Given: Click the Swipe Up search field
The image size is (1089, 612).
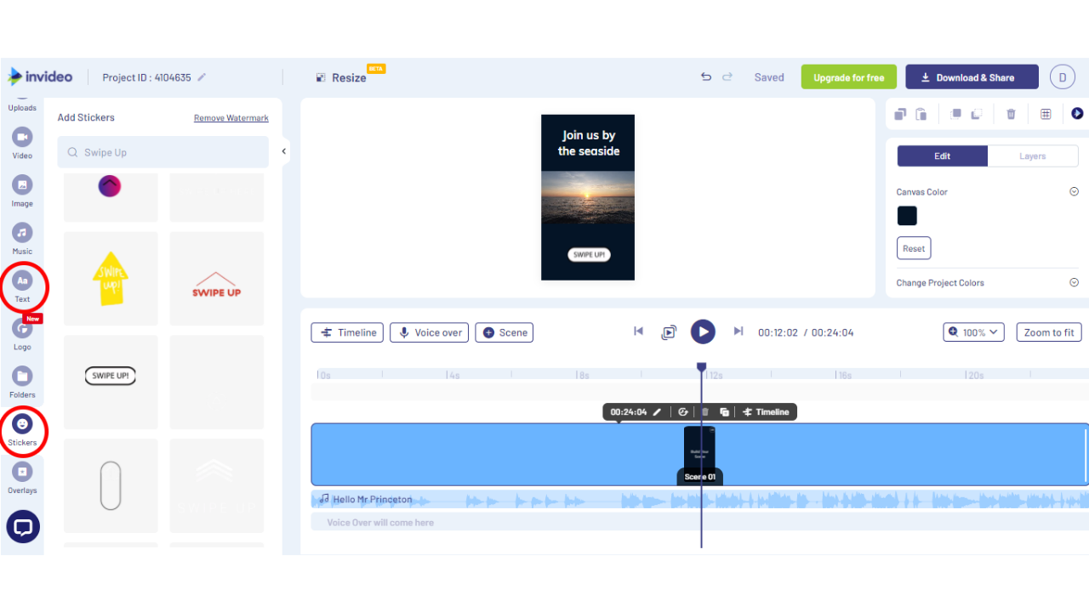Looking at the screenshot, I should [x=163, y=153].
